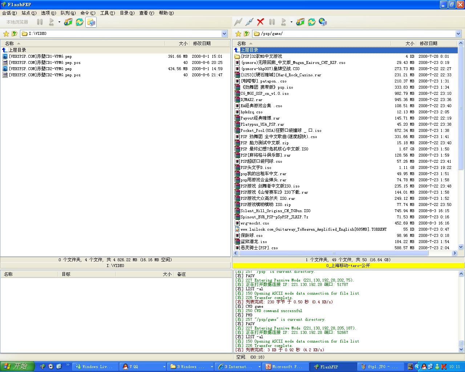Click the left pane Transfer queue icon

click(68, 22)
